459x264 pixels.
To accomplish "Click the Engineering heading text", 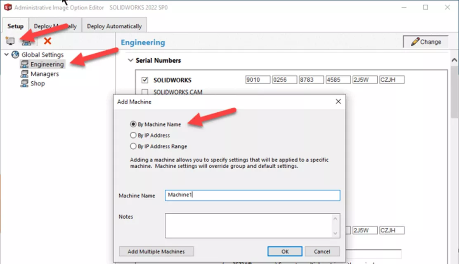I will pyautogui.click(x=143, y=42).
